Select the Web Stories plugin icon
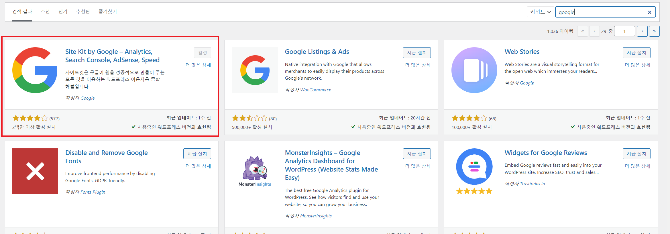The image size is (670, 234). tap(474, 70)
